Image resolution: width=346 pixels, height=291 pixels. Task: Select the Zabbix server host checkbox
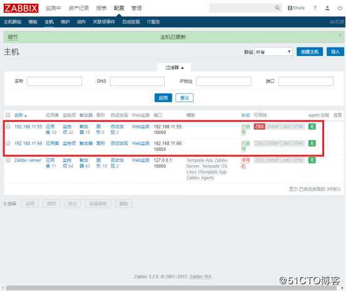[8, 160]
